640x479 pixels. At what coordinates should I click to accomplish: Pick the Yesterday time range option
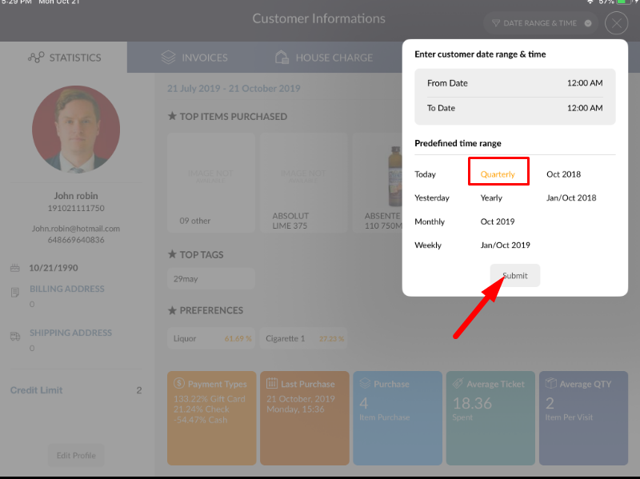pyautogui.click(x=432, y=198)
